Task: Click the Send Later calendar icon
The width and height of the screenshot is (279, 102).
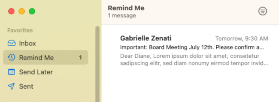Action: [11, 72]
